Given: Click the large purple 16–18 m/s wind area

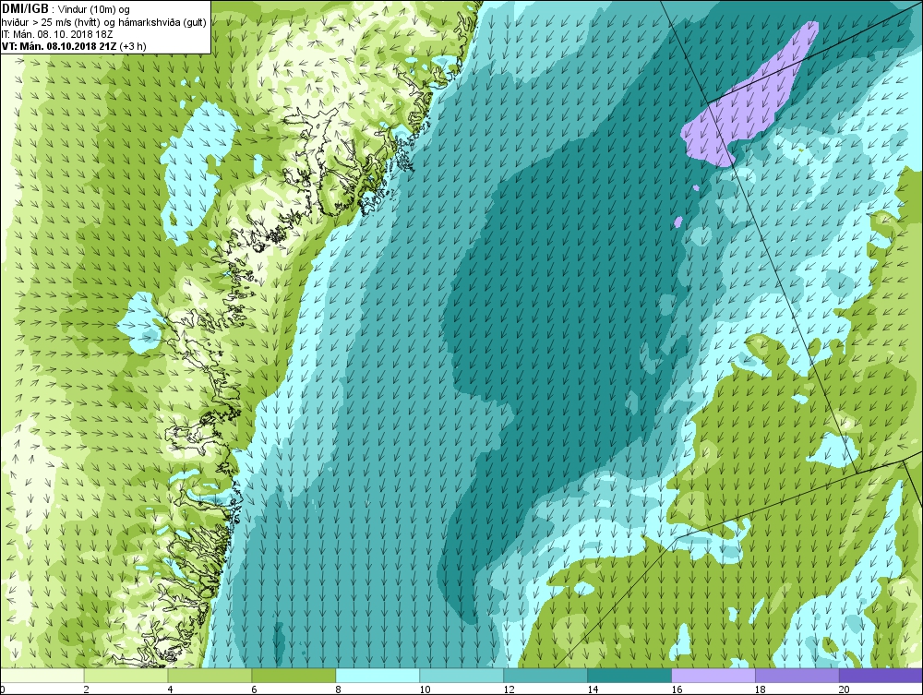Looking at the screenshot, I should coord(748,97).
